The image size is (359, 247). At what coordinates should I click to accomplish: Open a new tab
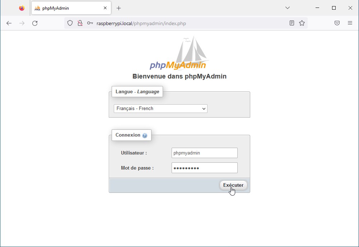point(118,8)
